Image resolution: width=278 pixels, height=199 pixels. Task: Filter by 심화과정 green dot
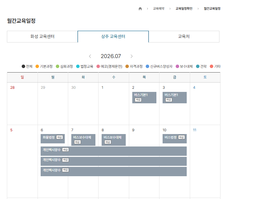58,66
